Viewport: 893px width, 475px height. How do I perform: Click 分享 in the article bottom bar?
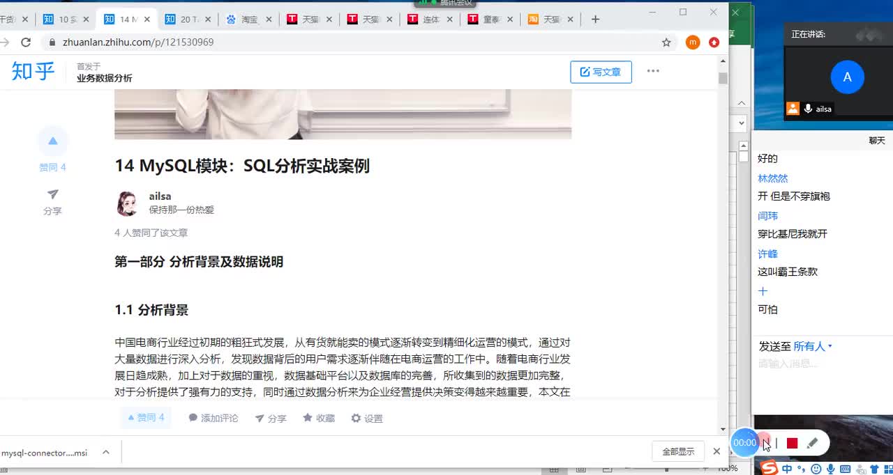tap(271, 418)
